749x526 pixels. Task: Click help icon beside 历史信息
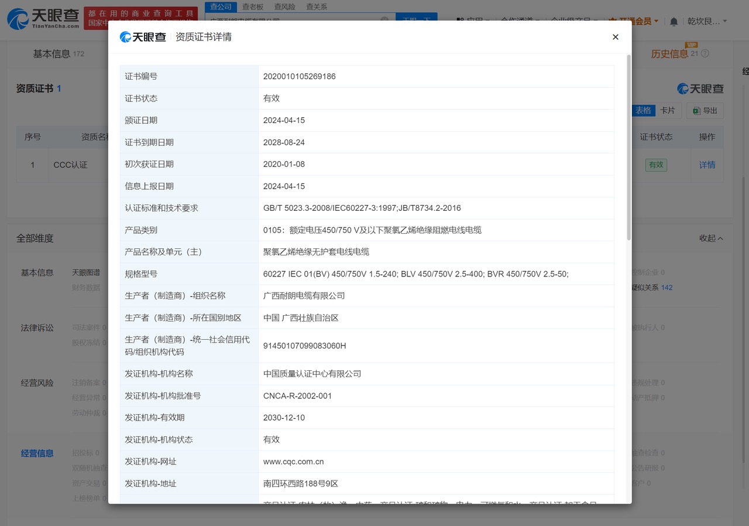click(x=705, y=53)
